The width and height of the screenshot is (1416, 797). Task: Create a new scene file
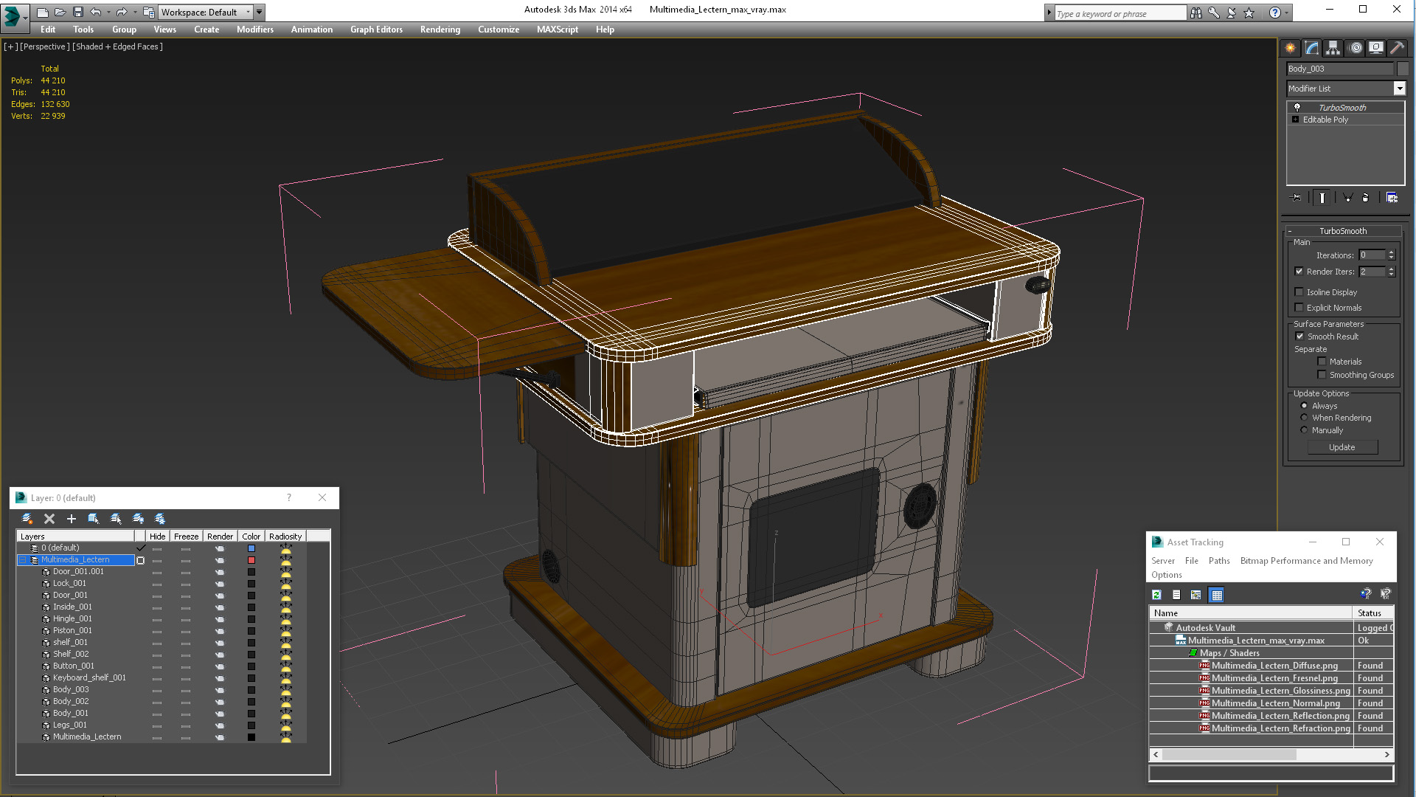(x=42, y=12)
